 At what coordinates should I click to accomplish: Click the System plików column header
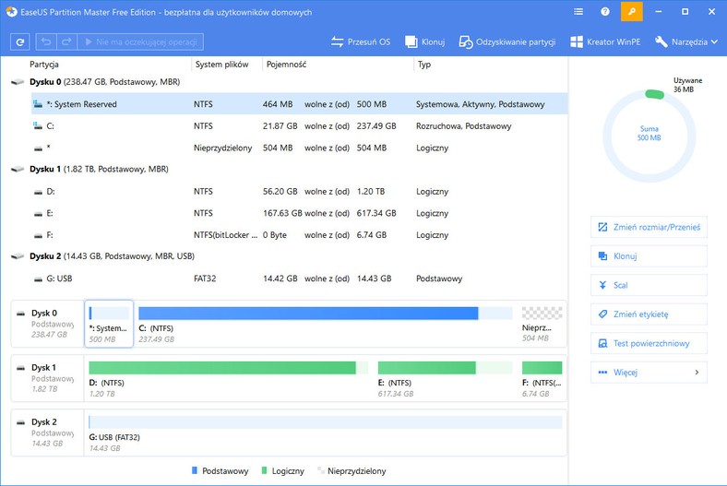[221, 65]
